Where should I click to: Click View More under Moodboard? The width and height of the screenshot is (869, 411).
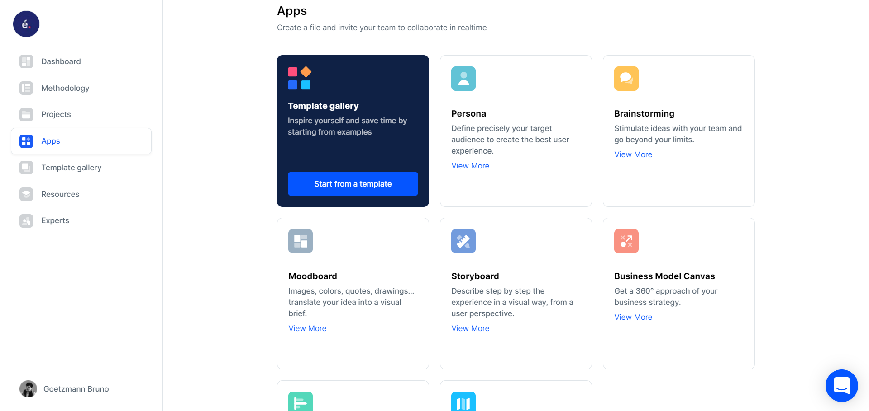click(x=307, y=328)
